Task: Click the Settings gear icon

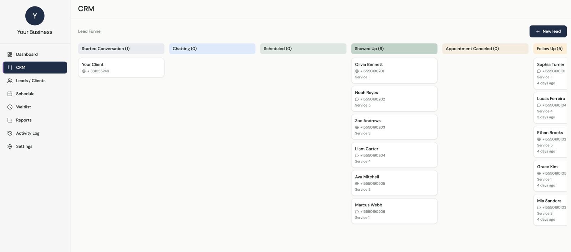Action: pyautogui.click(x=10, y=146)
